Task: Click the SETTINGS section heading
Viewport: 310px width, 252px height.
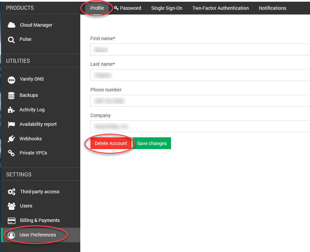Action: pos(19,174)
